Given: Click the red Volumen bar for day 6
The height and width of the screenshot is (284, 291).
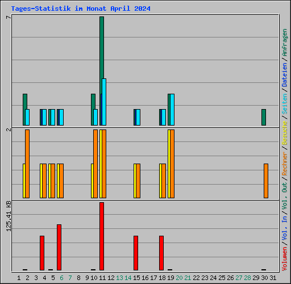Looking at the screenshot, I should [59, 247].
